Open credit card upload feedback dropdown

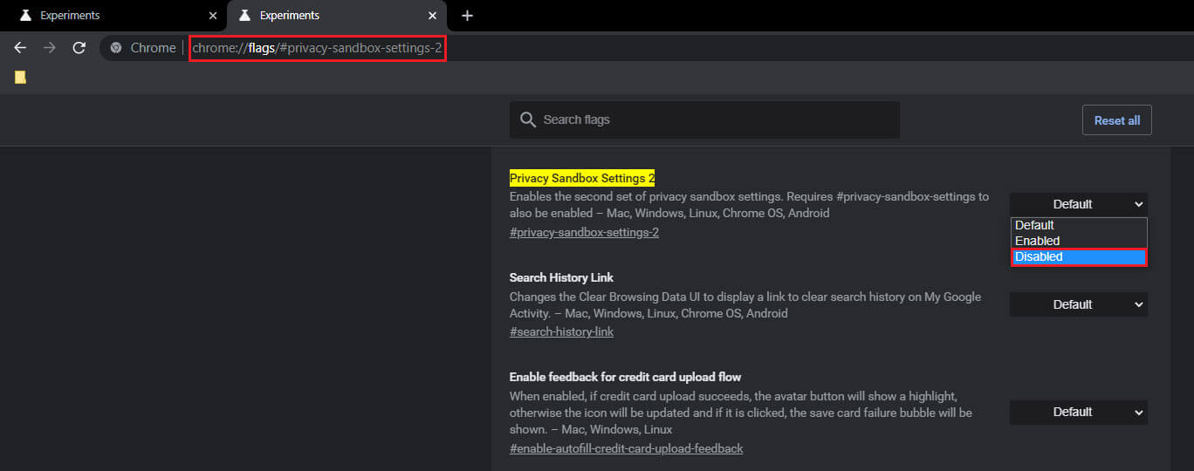click(1079, 412)
